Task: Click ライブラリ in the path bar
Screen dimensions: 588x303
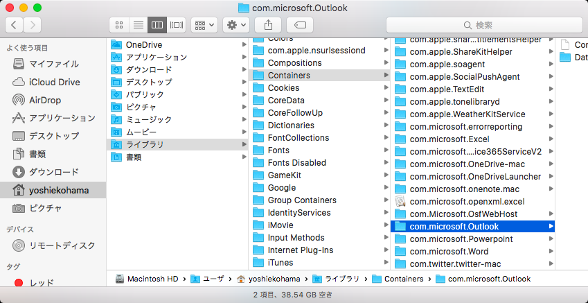Action: pos(336,279)
